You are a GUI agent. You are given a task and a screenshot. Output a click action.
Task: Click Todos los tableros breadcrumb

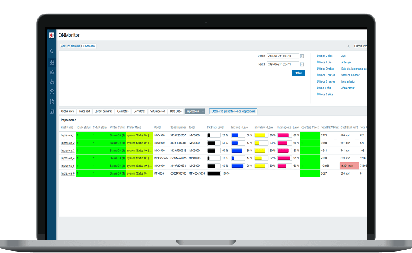click(x=70, y=46)
